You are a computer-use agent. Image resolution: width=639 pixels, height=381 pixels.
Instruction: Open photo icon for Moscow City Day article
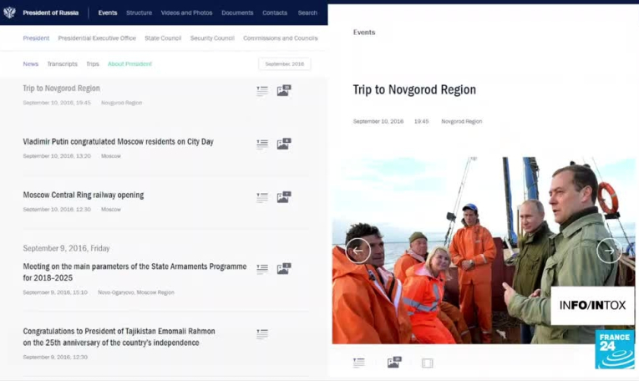click(283, 145)
